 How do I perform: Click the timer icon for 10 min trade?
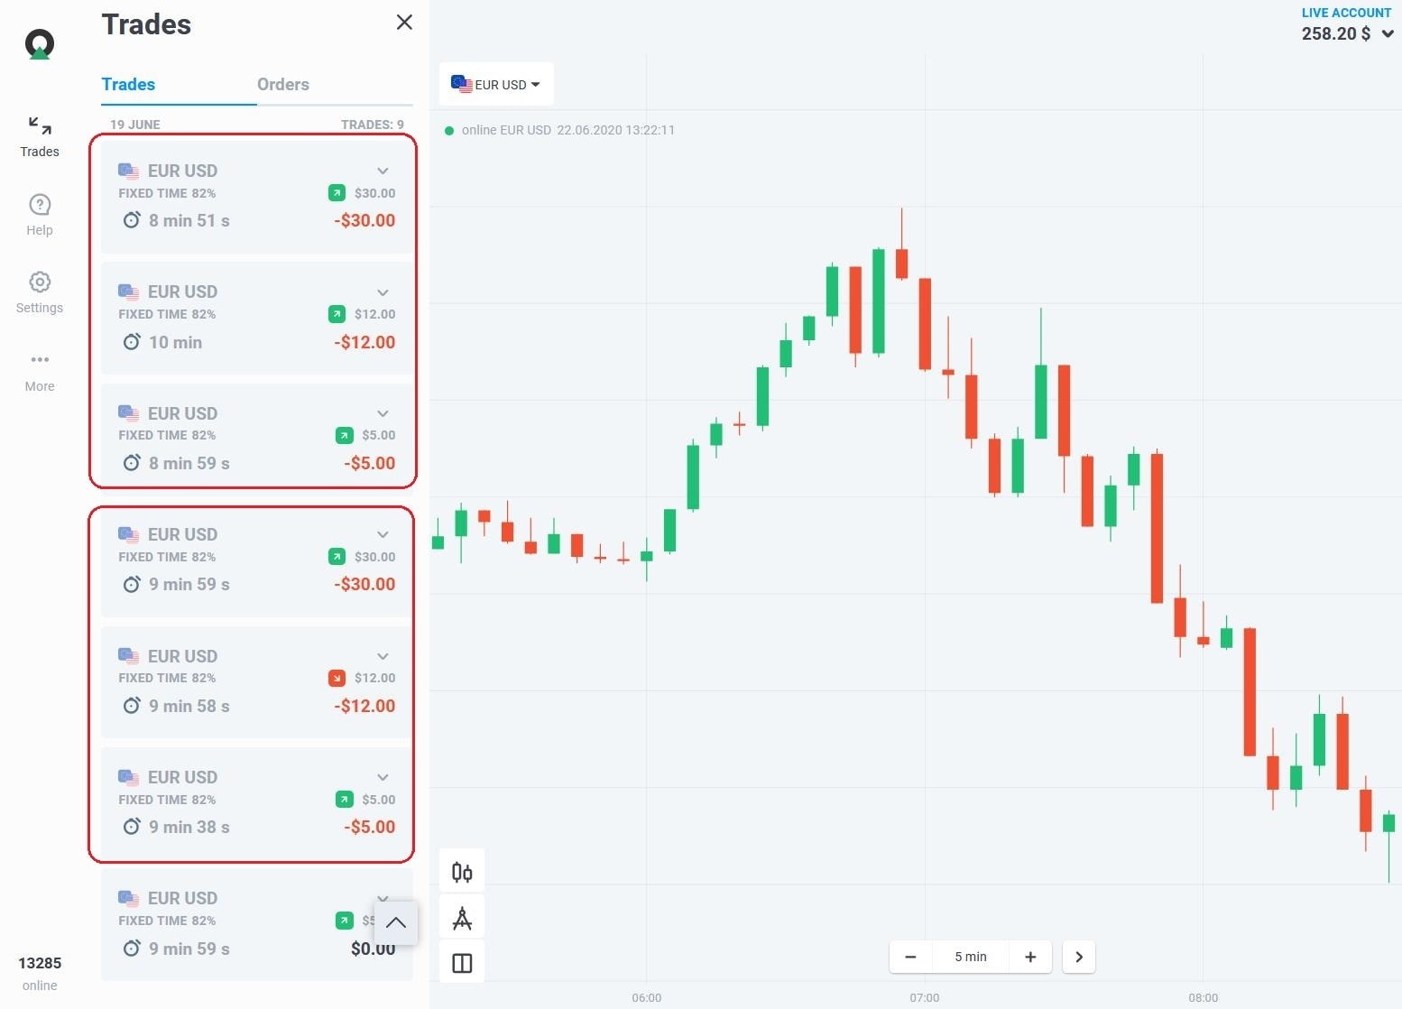click(132, 342)
